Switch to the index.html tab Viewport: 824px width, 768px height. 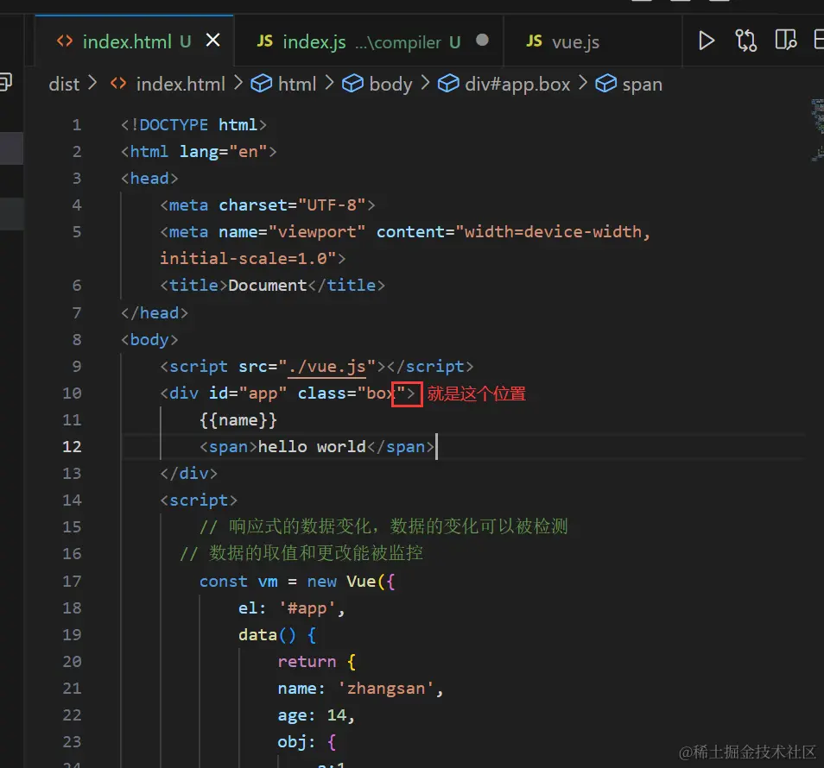pos(134,41)
